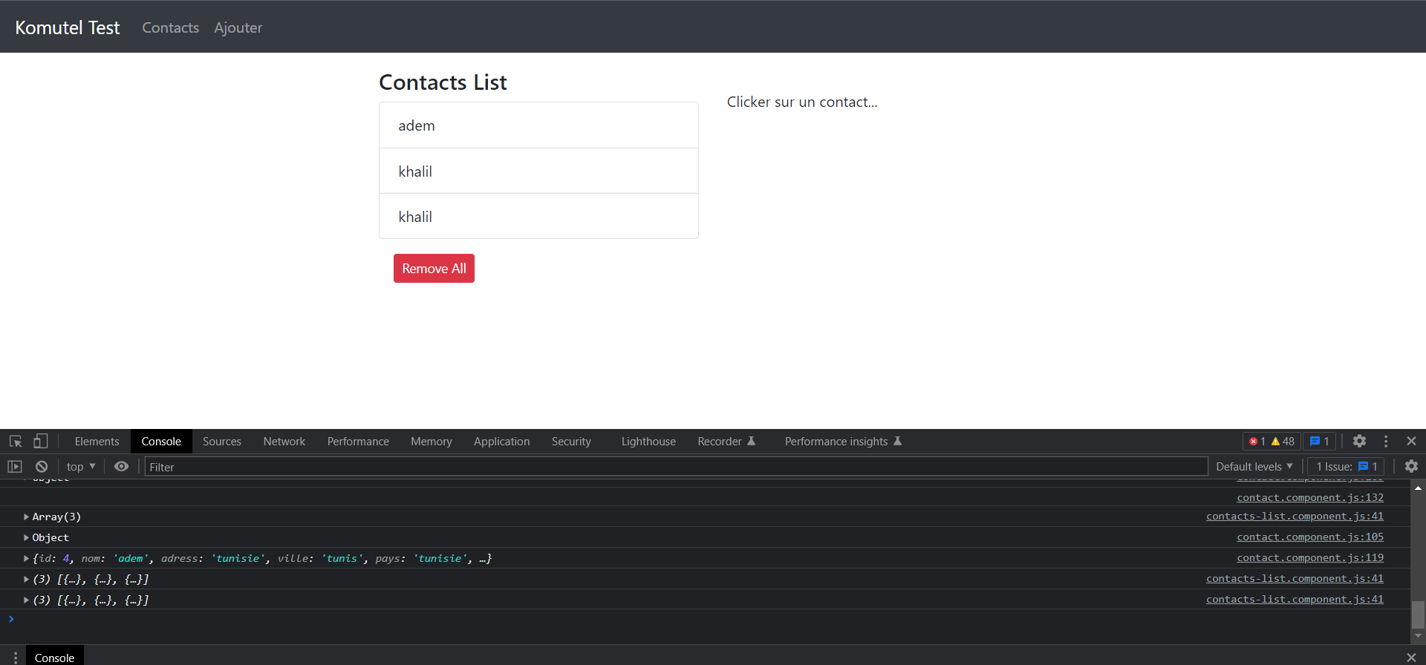Open the Performance insights tab
Image resolution: width=1426 pixels, height=665 pixels.
click(842, 441)
